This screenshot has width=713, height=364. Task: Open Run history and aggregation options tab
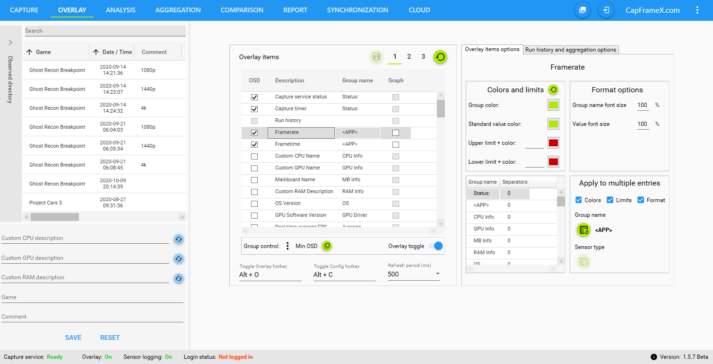[570, 50]
